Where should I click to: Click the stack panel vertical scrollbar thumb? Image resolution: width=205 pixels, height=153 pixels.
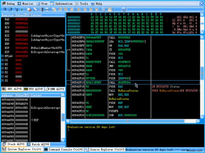coord(63,117)
